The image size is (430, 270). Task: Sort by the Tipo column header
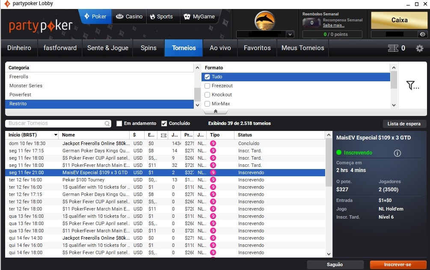pos(221,135)
